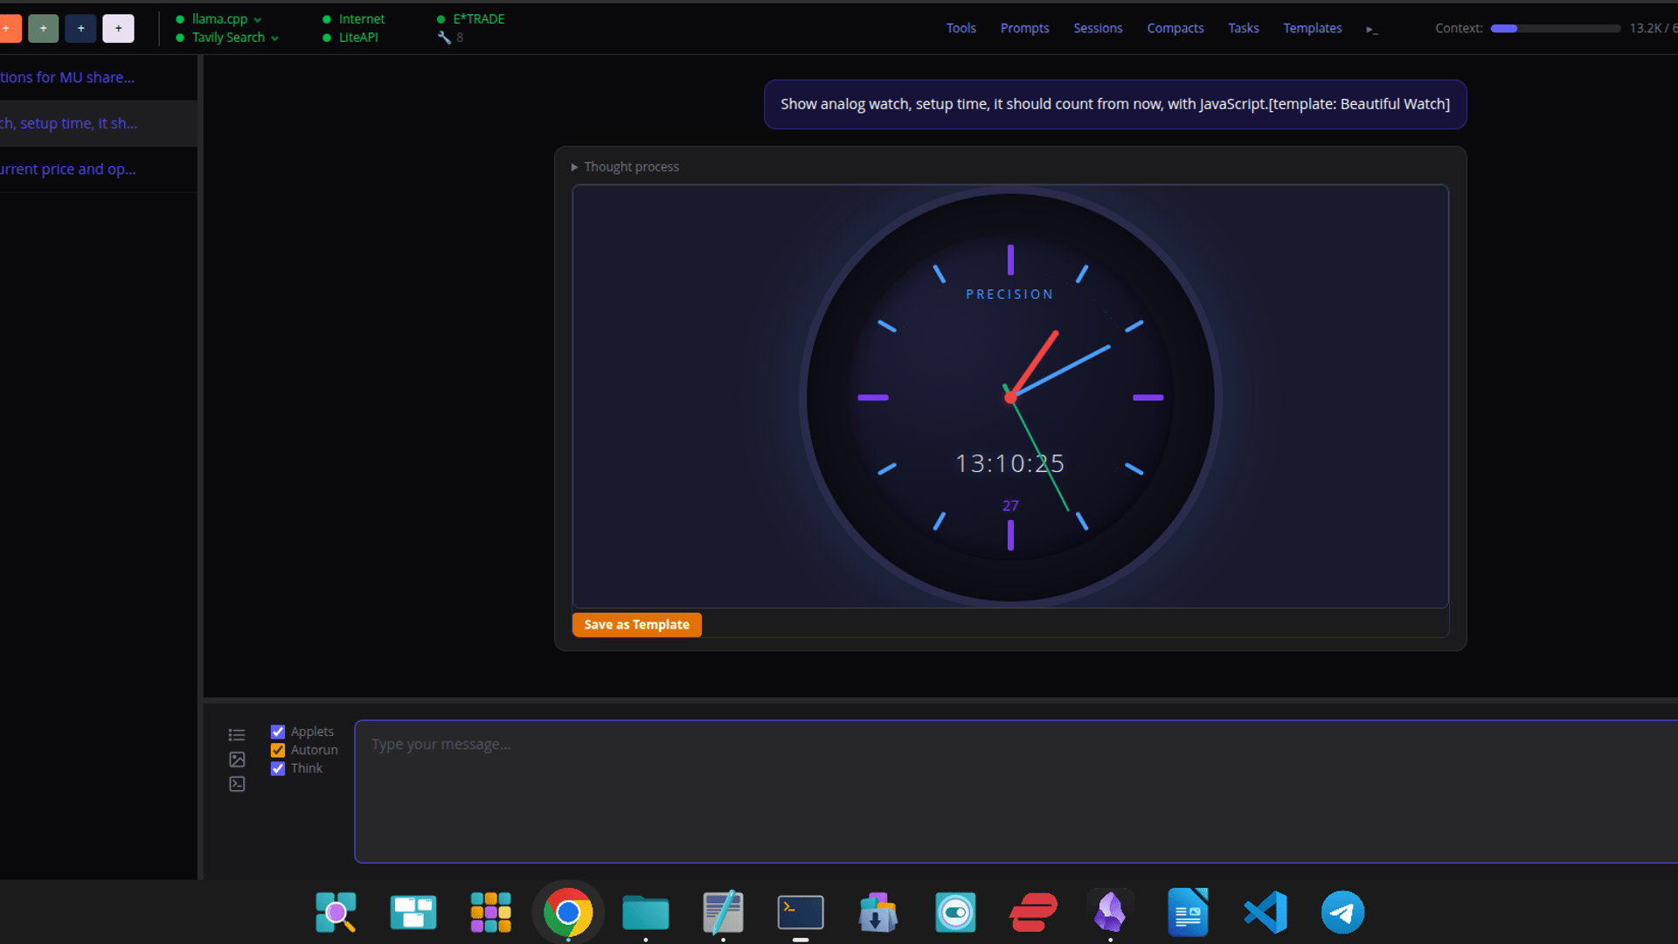Open the Templates menu

click(1312, 28)
